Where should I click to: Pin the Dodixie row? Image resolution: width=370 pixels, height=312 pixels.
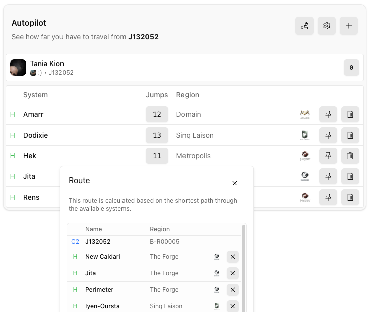point(328,135)
